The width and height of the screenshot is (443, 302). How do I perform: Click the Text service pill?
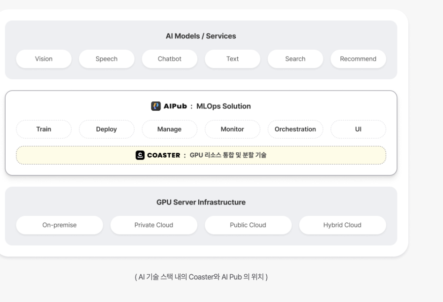(233, 59)
